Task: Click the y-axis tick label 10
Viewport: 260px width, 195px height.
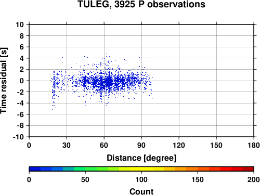Action: pos(20,24)
